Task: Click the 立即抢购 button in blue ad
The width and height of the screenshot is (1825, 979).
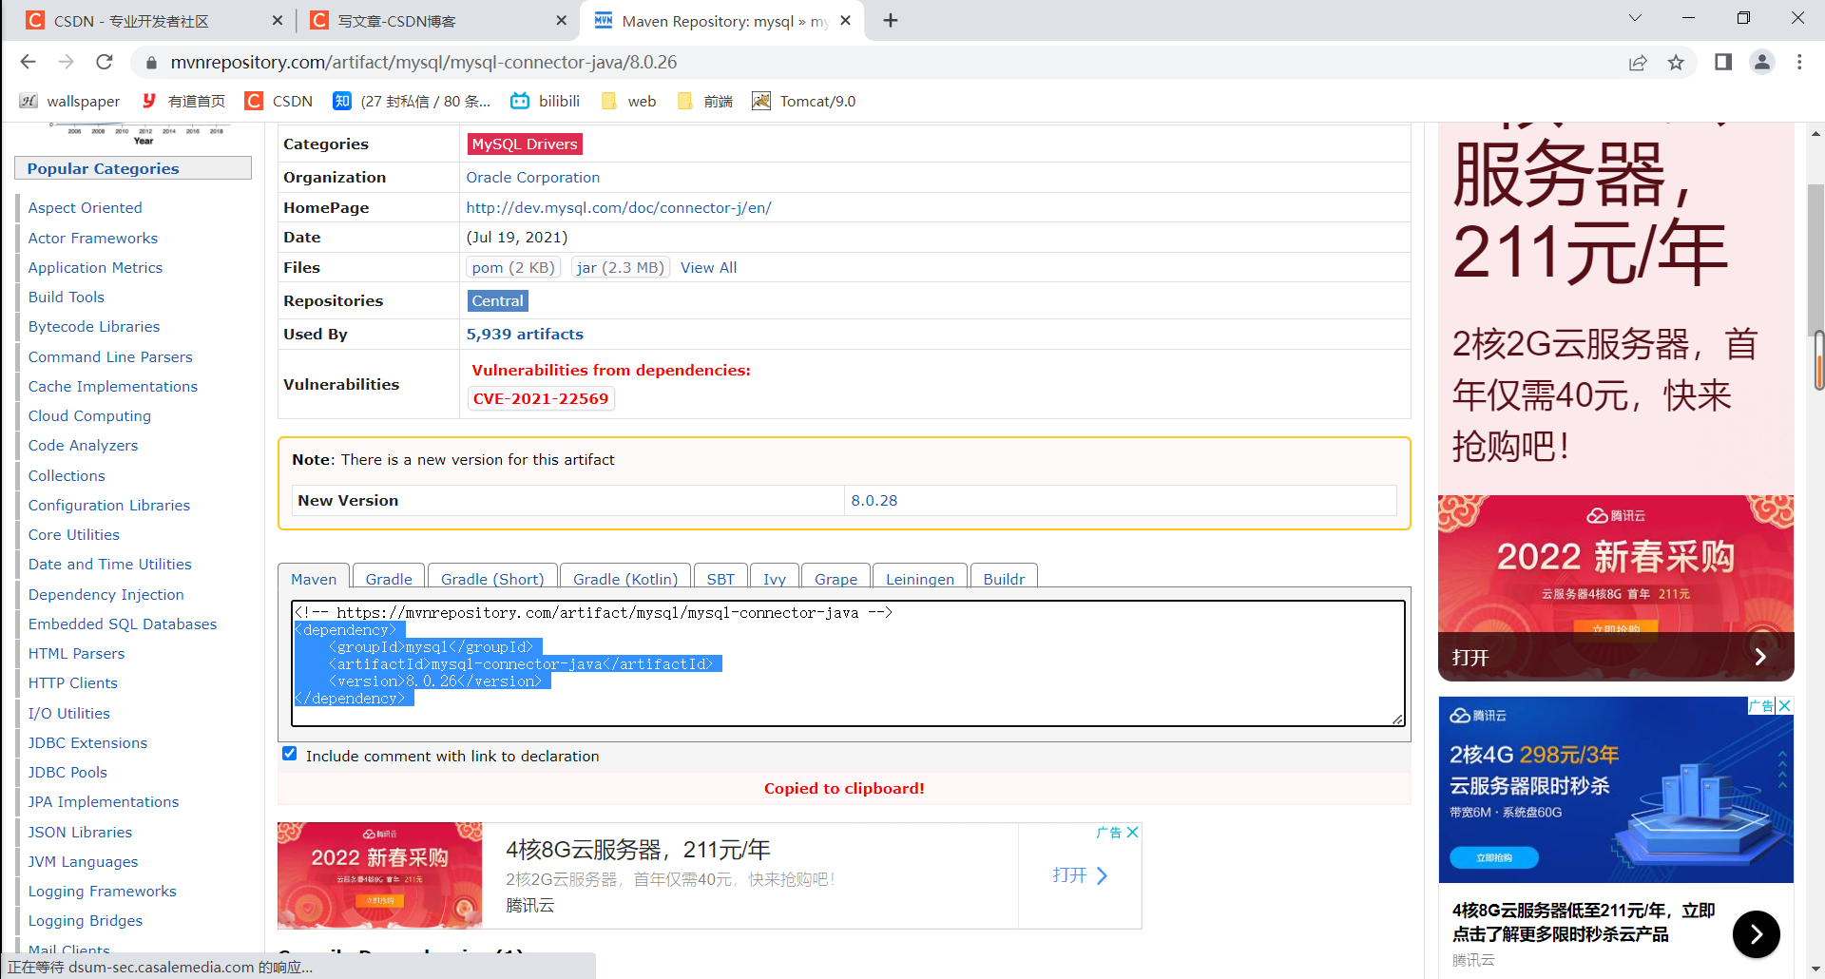Action: (1495, 857)
